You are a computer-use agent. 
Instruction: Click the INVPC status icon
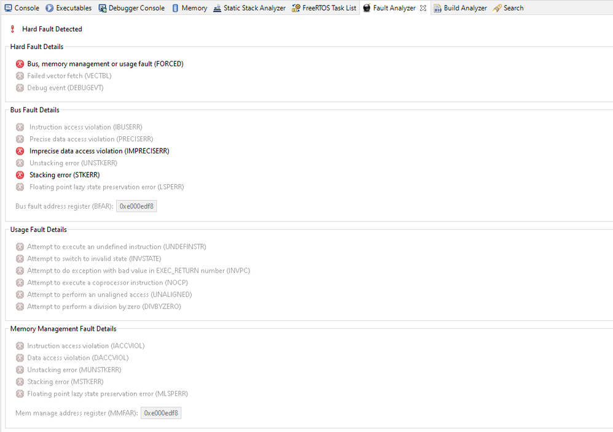pyautogui.click(x=20, y=271)
